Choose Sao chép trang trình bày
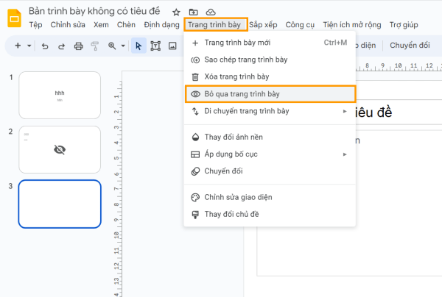442x297 pixels. coord(270,60)
